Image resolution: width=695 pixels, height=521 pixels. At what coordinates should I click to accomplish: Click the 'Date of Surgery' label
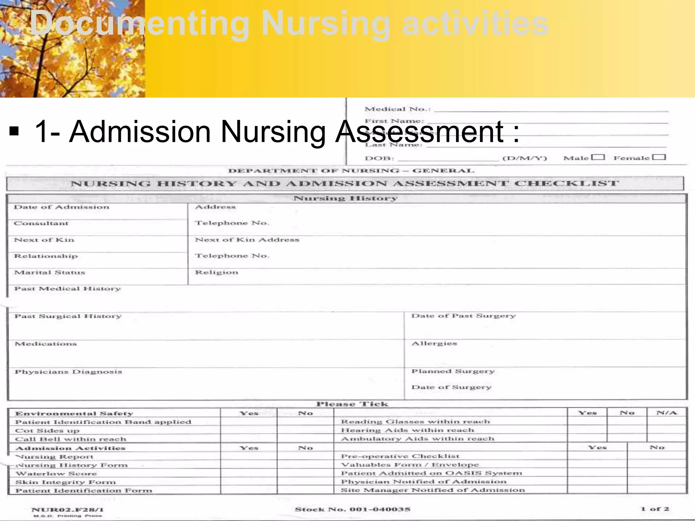451,387
